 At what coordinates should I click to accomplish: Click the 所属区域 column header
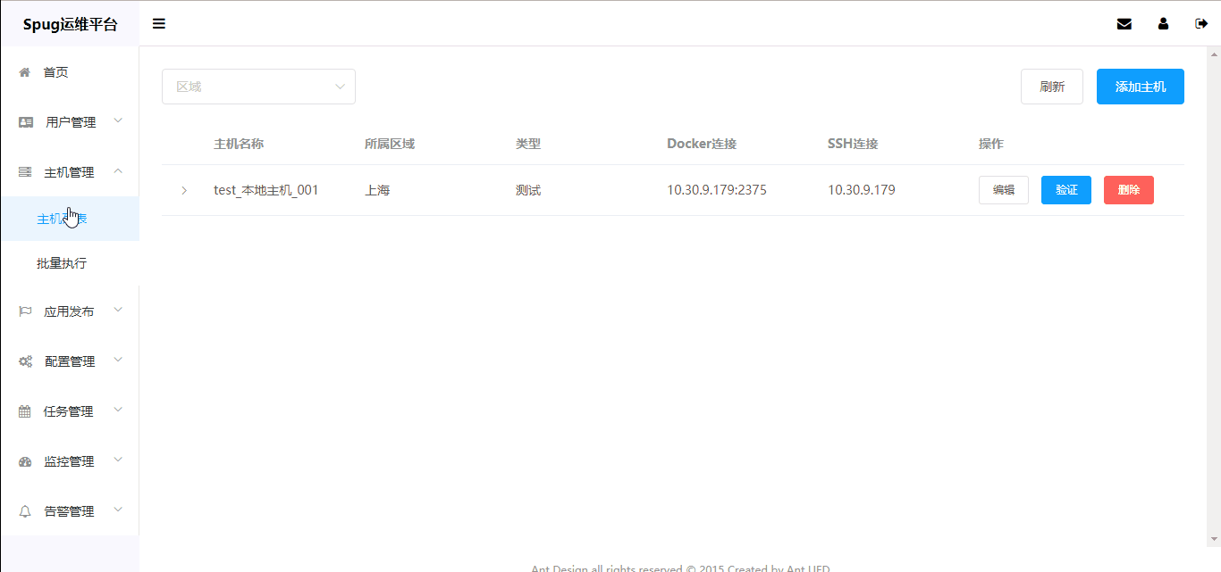(390, 144)
